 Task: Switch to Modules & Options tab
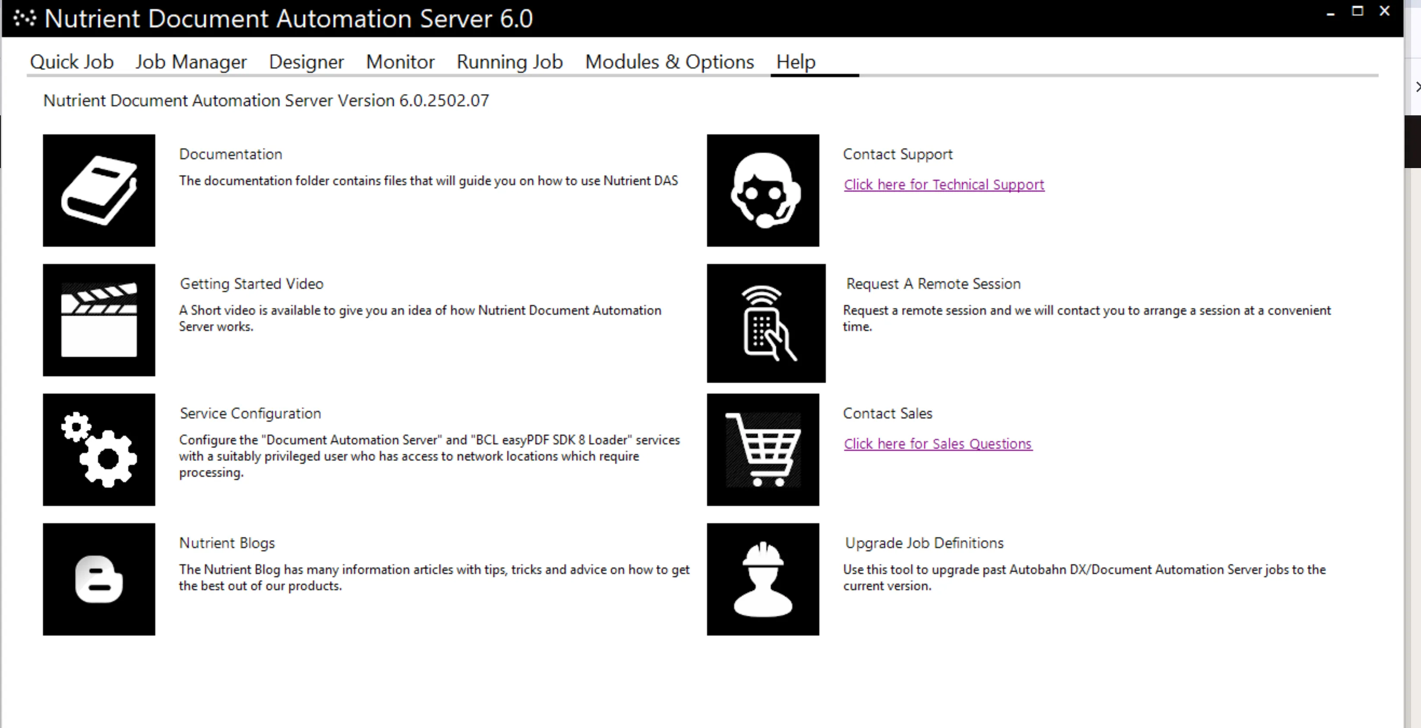(x=669, y=62)
